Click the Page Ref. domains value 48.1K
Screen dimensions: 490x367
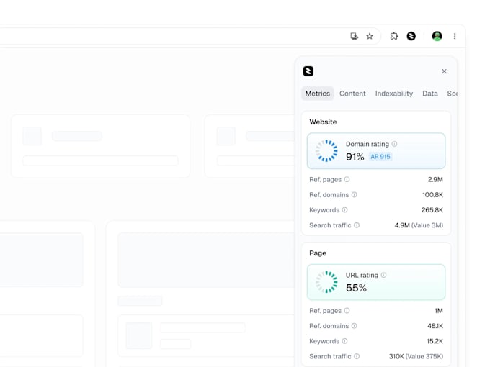[435, 326]
